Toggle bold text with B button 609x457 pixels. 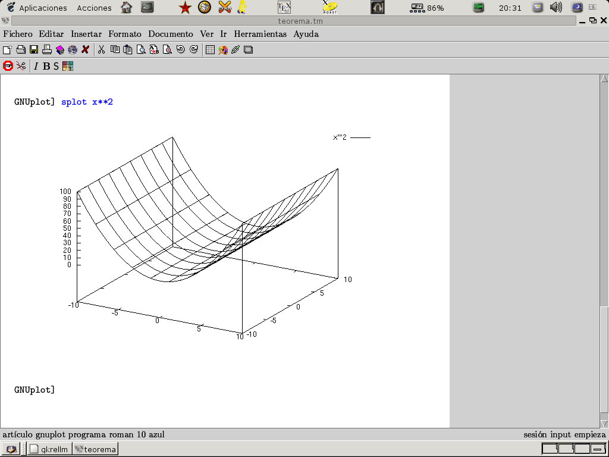[46, 66]
